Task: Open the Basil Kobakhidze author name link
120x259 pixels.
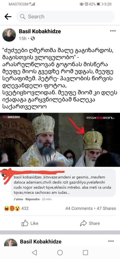Action: coord(40,31)
